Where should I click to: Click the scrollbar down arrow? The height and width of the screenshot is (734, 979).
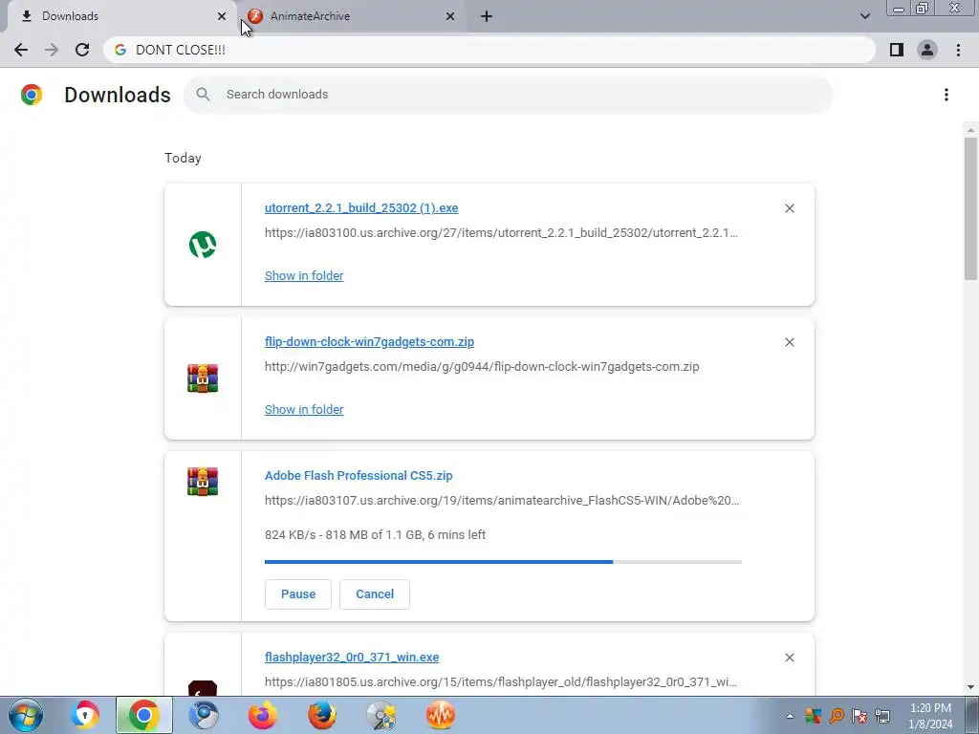click(970, 686)
